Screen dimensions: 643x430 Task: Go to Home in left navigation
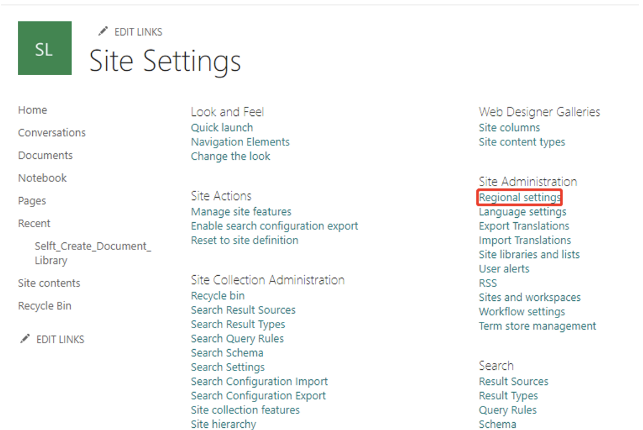coord(32,110)
